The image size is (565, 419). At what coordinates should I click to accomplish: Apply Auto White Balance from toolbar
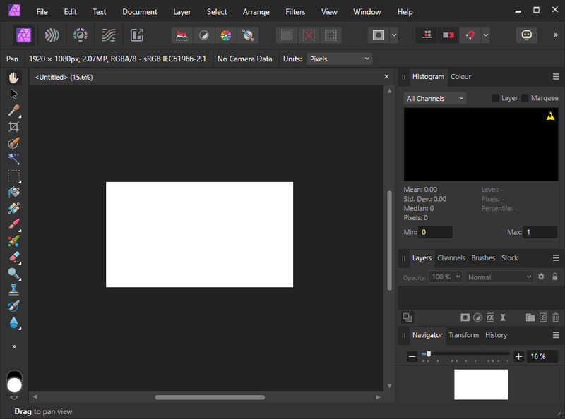(247, 35)
